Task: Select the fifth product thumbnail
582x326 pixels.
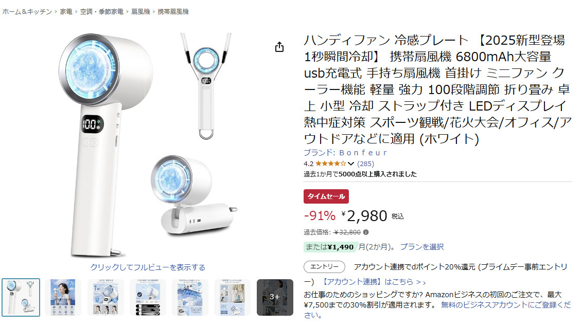Action: pos(190,297)
